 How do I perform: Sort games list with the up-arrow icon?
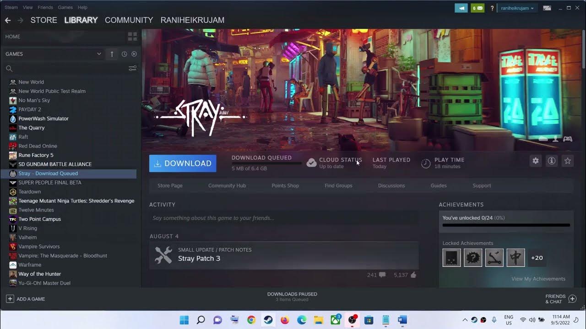[x=112, y=54]
